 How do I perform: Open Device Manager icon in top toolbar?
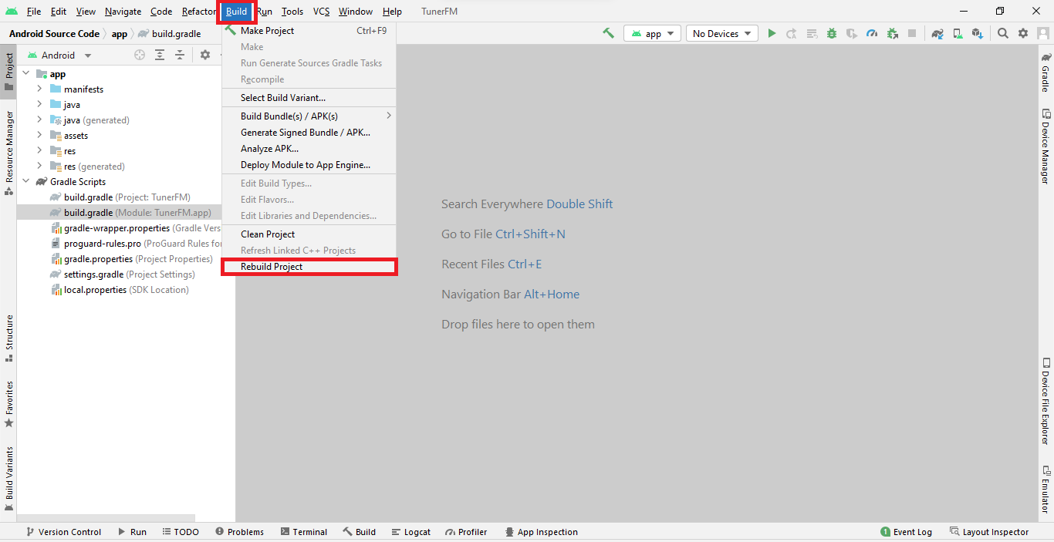(958, 33)
